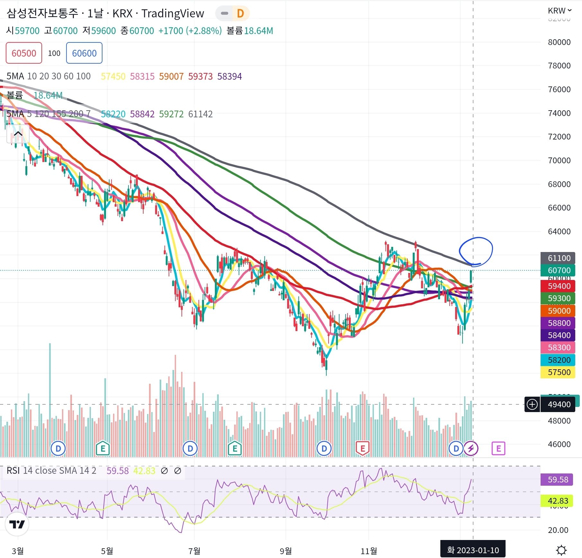Click the upcoming pink earnings E marker

click(498, 448)
